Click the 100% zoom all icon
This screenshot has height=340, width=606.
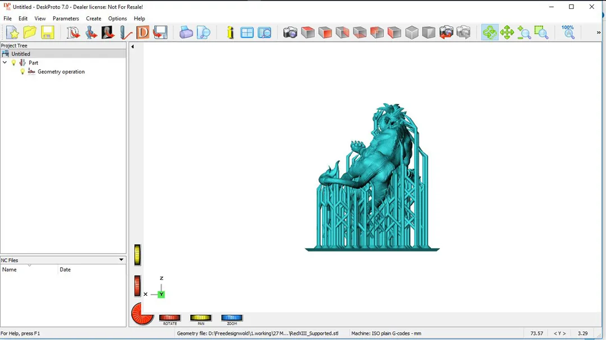[568, 32]
